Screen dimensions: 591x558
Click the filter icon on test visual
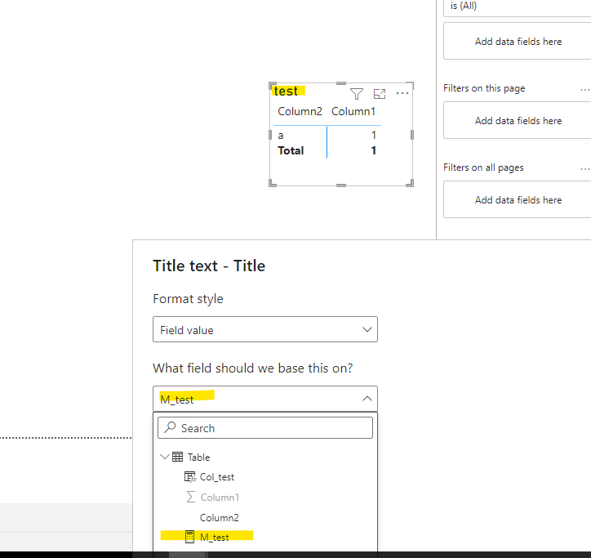click(x=356, y=94)
